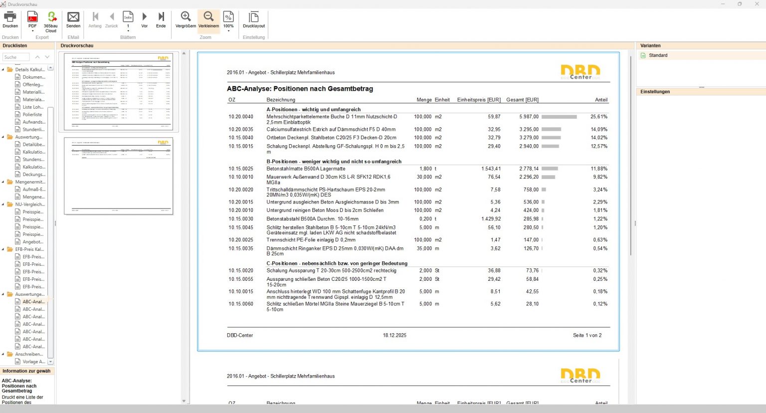The width and height of the screenshot is (766, 413).
Task: Collapse the Details Kalkul... folder
Action: click(x=3, y=70)
